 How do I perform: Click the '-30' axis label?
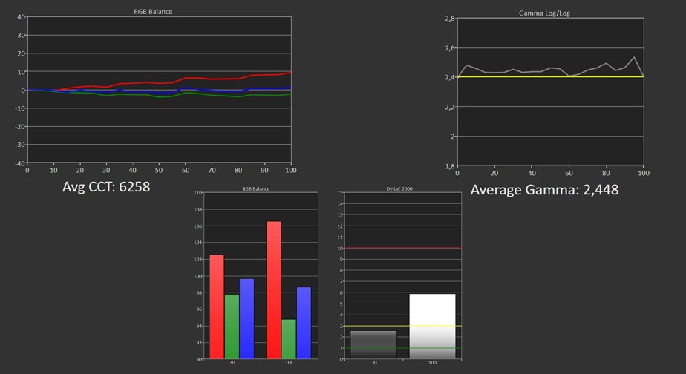(20, 145)
